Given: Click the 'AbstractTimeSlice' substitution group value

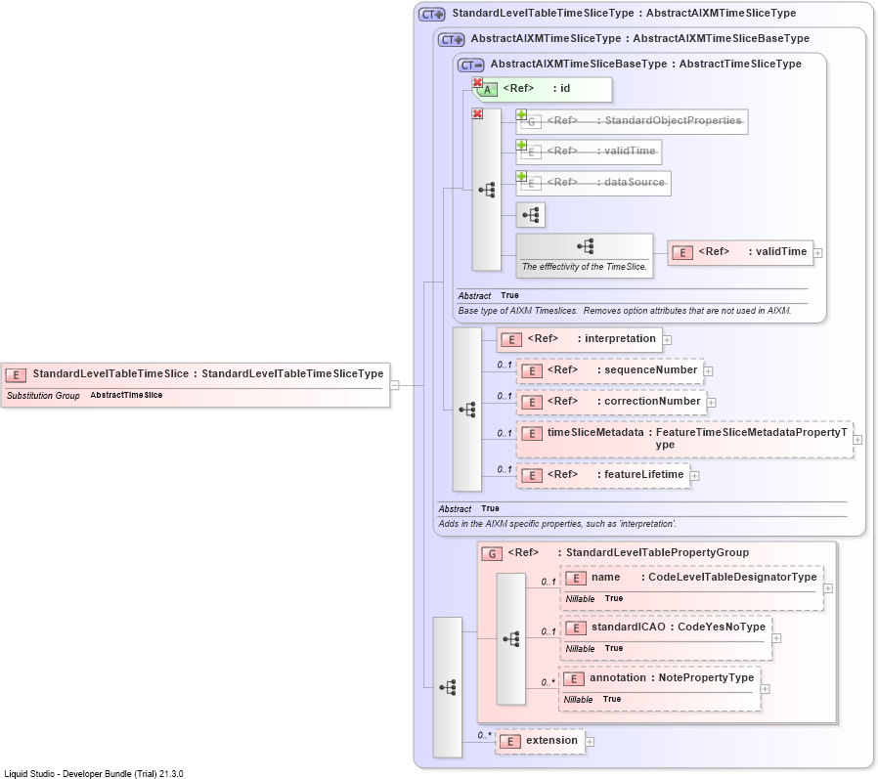Looking at the screenshot, I should pyautogui.click(x=126, y=395).
